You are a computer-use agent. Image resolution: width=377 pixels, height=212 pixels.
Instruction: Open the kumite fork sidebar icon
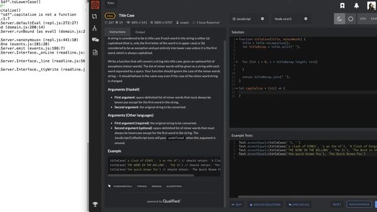pos(94,28)
